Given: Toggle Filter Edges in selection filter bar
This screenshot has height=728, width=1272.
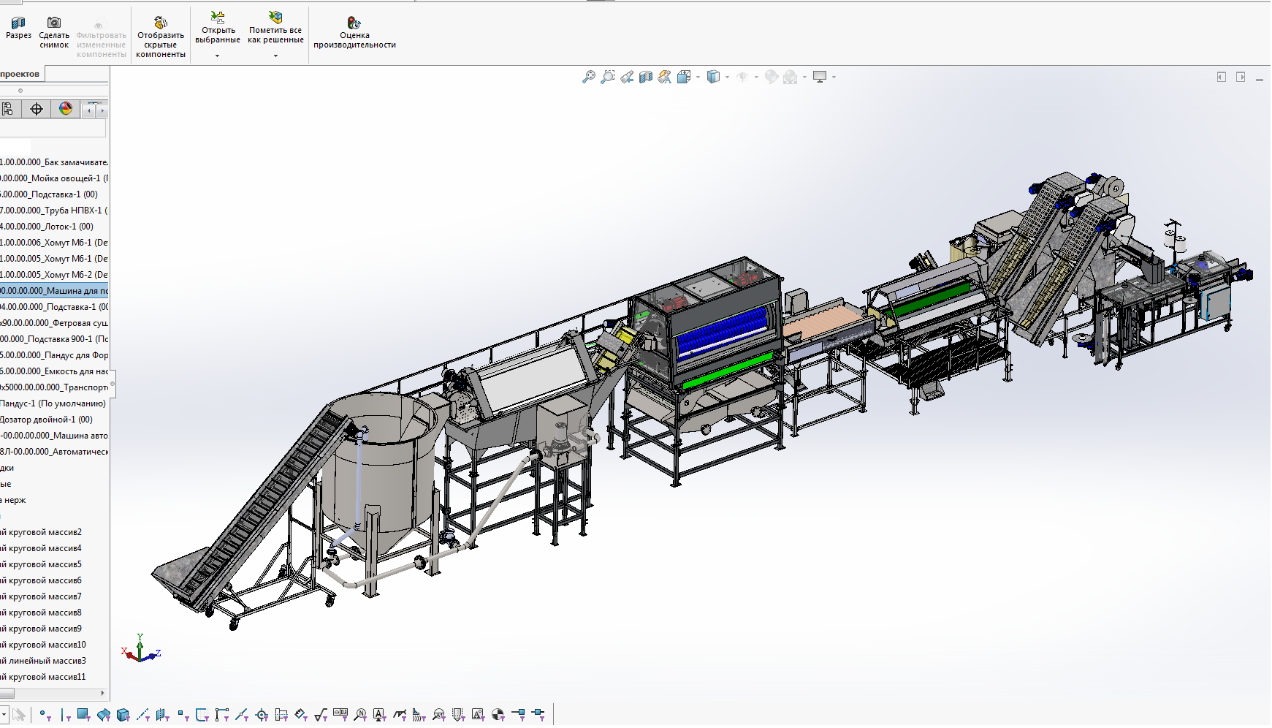Looking at the screenshot, I should tap(66, 715).
